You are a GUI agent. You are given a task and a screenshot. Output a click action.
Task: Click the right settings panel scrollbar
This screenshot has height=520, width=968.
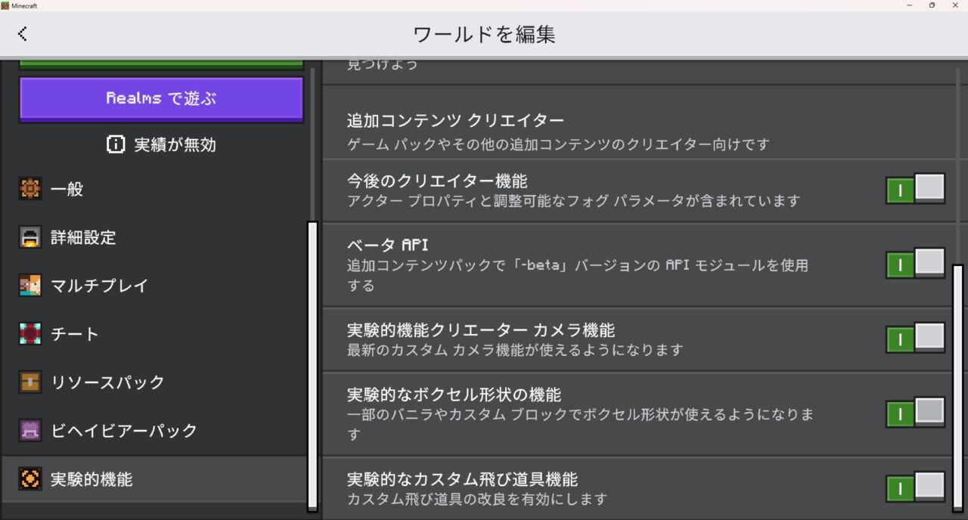[x=957, y=388]
